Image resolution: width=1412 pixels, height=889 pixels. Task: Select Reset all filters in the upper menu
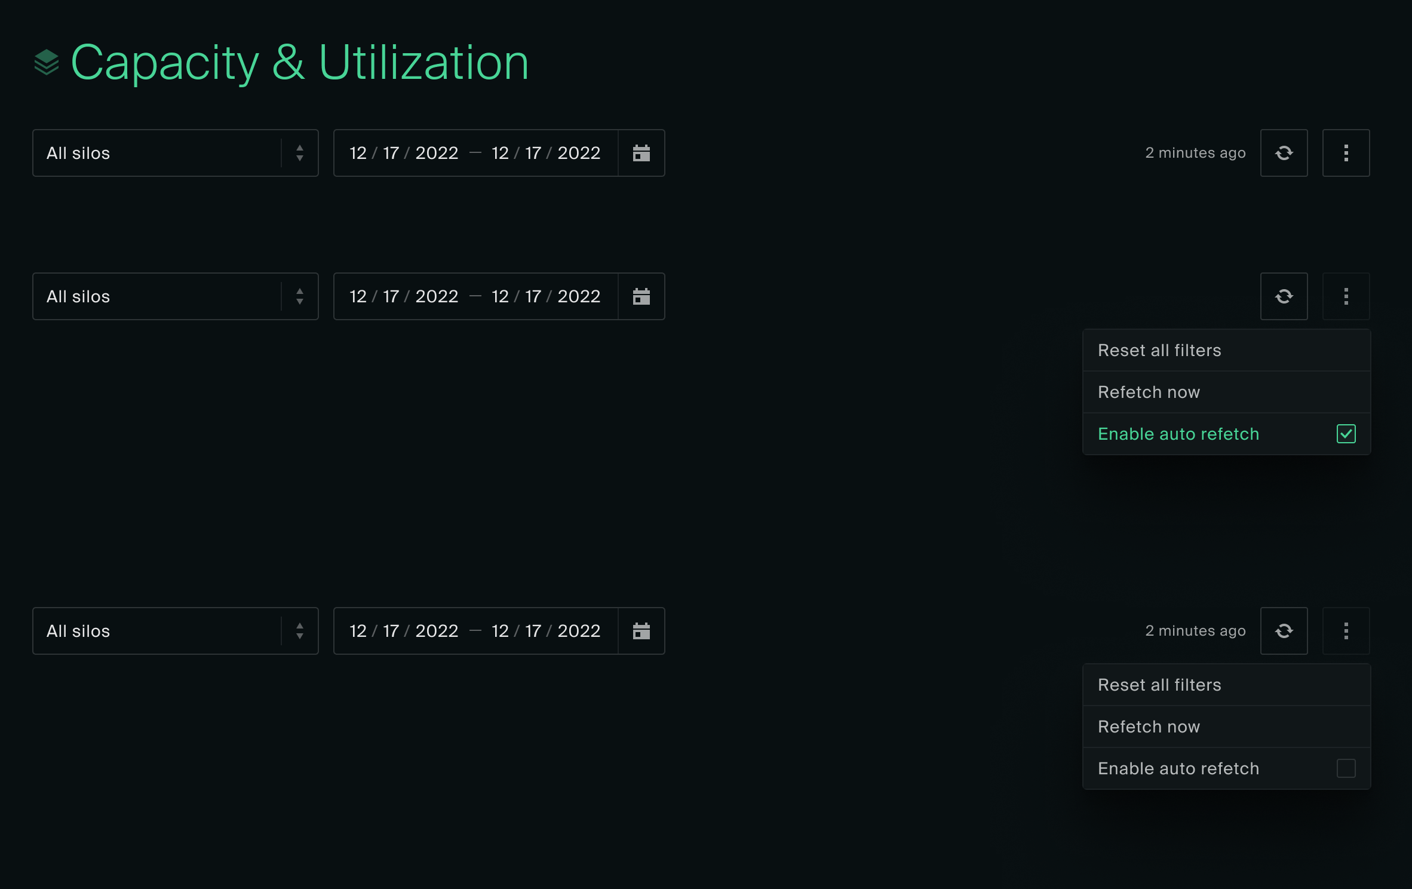pyautogui.click(x=1159, y=350)
